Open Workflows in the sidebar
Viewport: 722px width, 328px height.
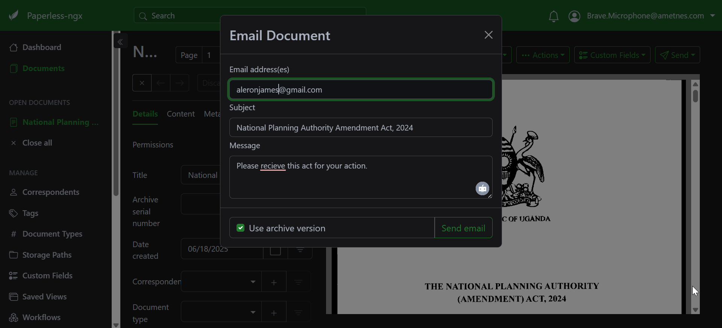pos(41,317)
